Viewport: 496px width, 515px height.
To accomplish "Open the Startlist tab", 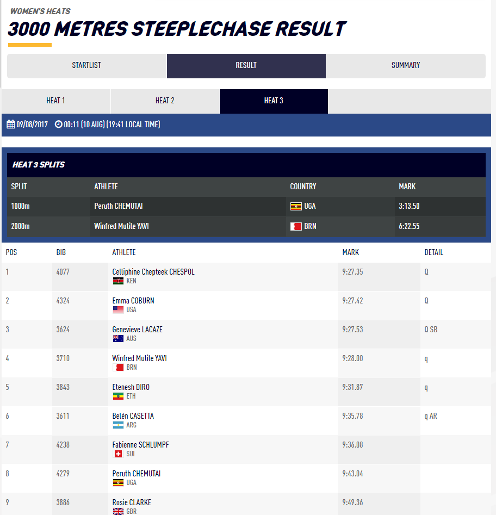I will [x=86, y=65].
